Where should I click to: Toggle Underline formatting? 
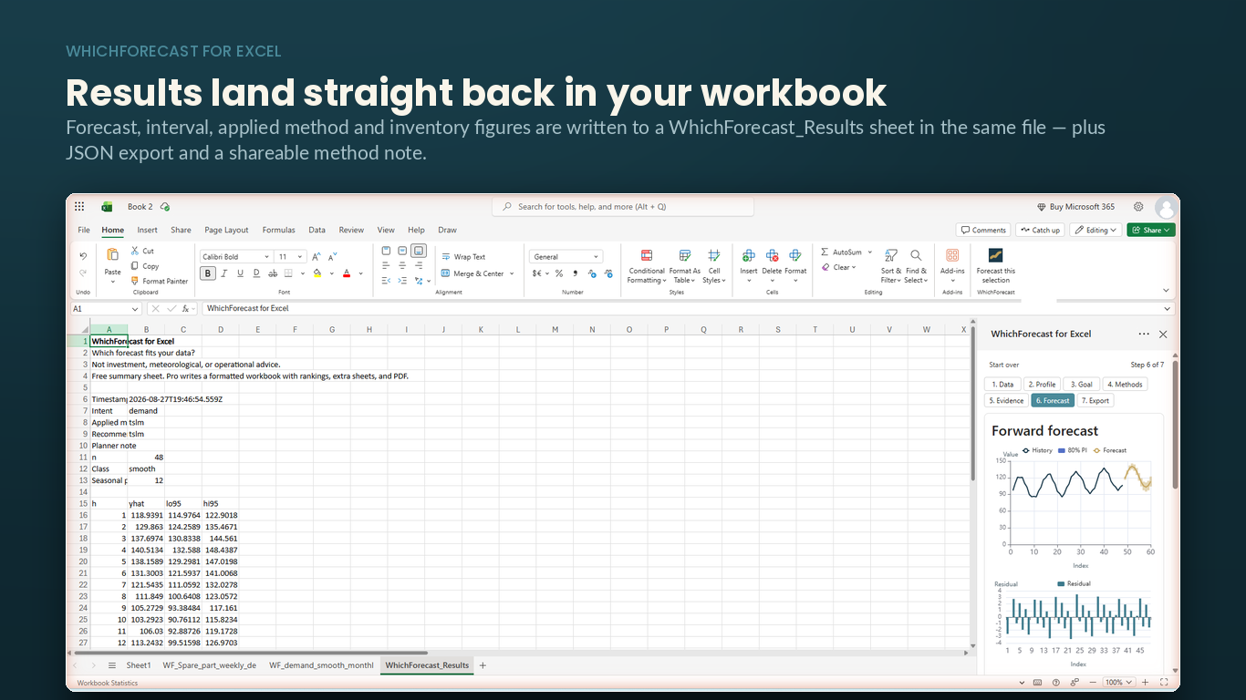pos(241,273)
